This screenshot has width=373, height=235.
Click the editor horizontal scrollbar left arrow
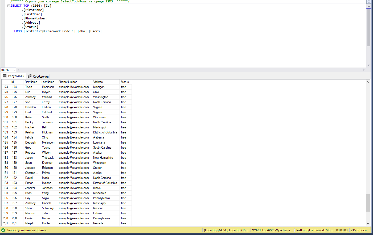(x=19, y=70)
